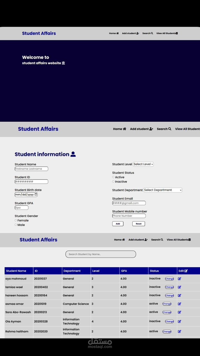200x356 pixels.
Task: Change status for Rahma haitham
Action: point(167,332)
